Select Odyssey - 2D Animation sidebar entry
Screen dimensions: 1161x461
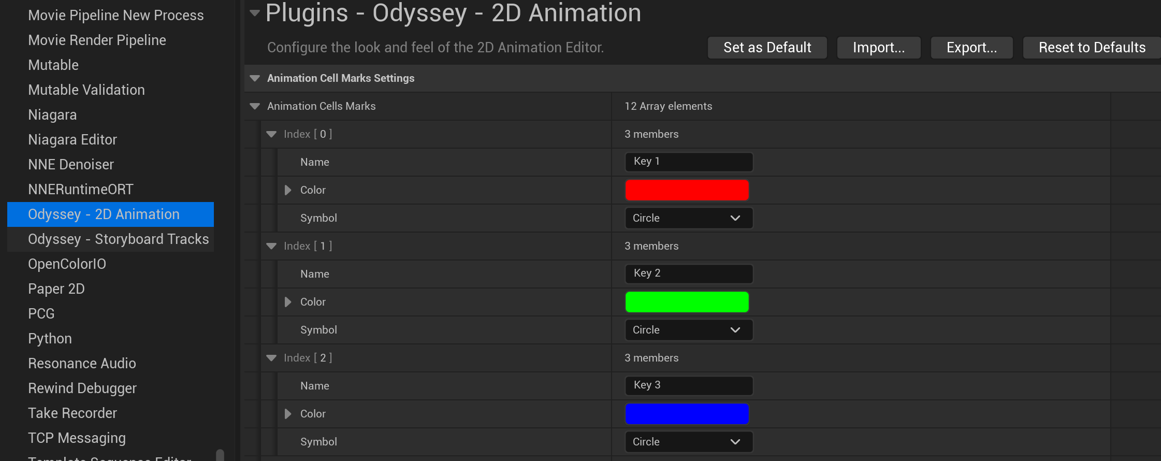(x=110, y=214)
